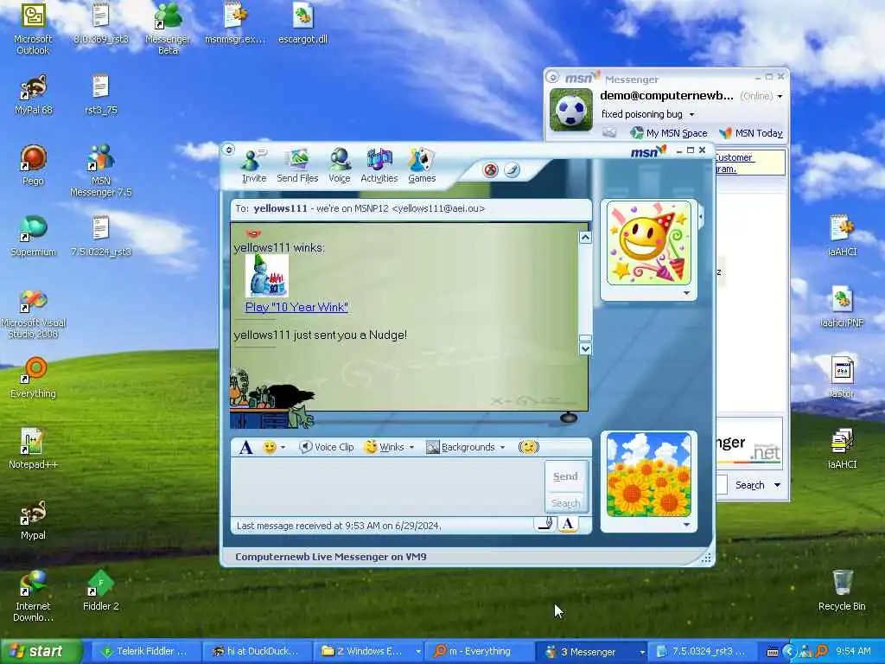The height and width of the screenshot is (664, 885).
Task: Click Play "10 Year Wink" link
Action: tap(296, 307)
